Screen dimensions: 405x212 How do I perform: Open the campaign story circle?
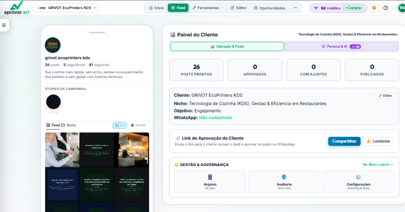(53, 102)
